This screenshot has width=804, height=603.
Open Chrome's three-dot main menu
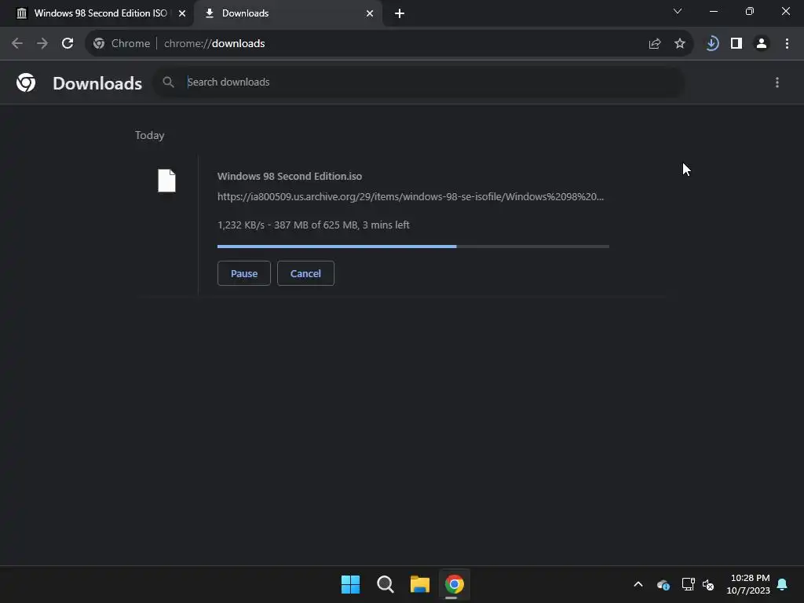pos(787,44)
